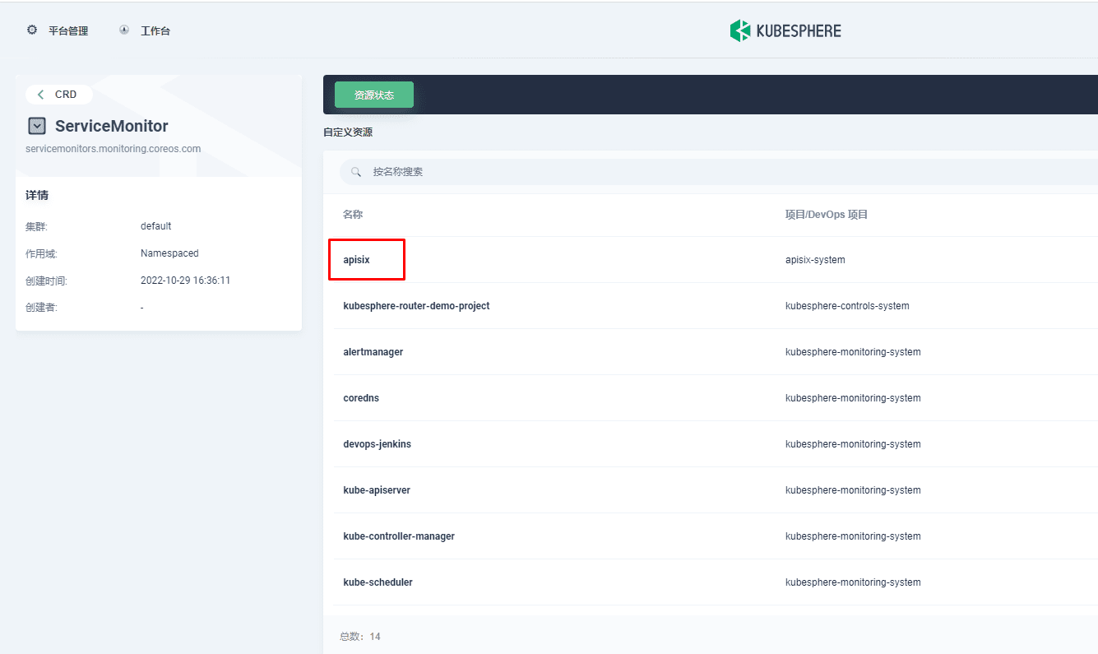Click the 详情 section heading
Screen dimensions: 1098x654
pyautogui.click(x=37, y=196)
